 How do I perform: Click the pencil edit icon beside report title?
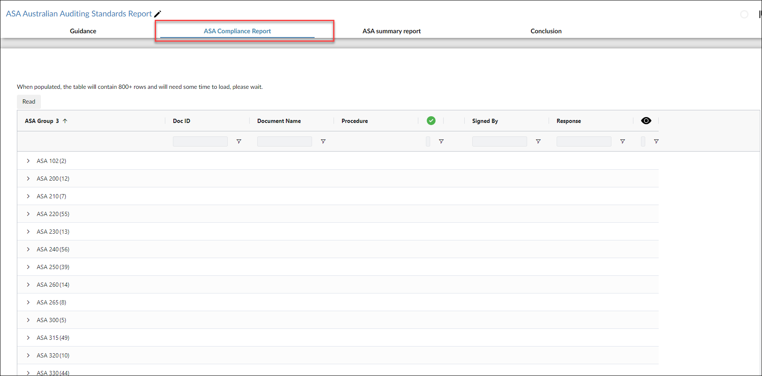tap(158, 14)
